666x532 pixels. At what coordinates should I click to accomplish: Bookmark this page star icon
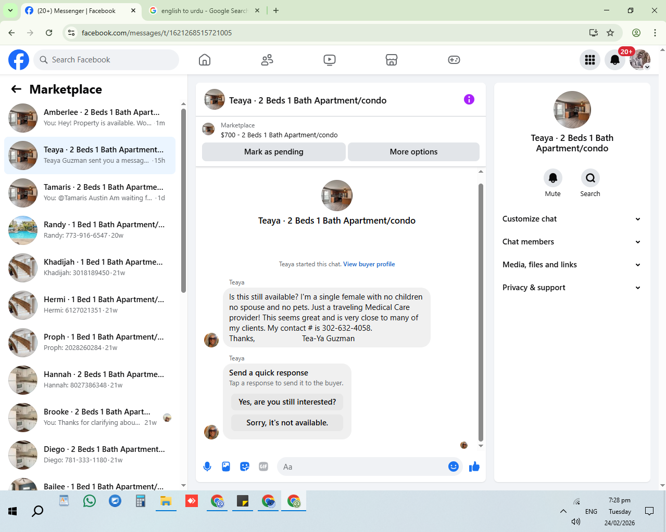pos(610,33)
